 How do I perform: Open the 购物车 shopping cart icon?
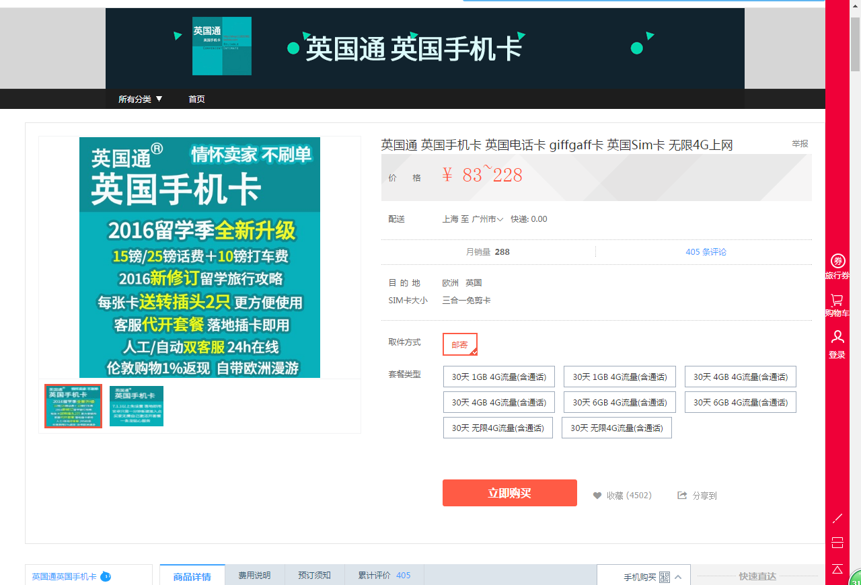pyautogui.click(x=837, y=300)
